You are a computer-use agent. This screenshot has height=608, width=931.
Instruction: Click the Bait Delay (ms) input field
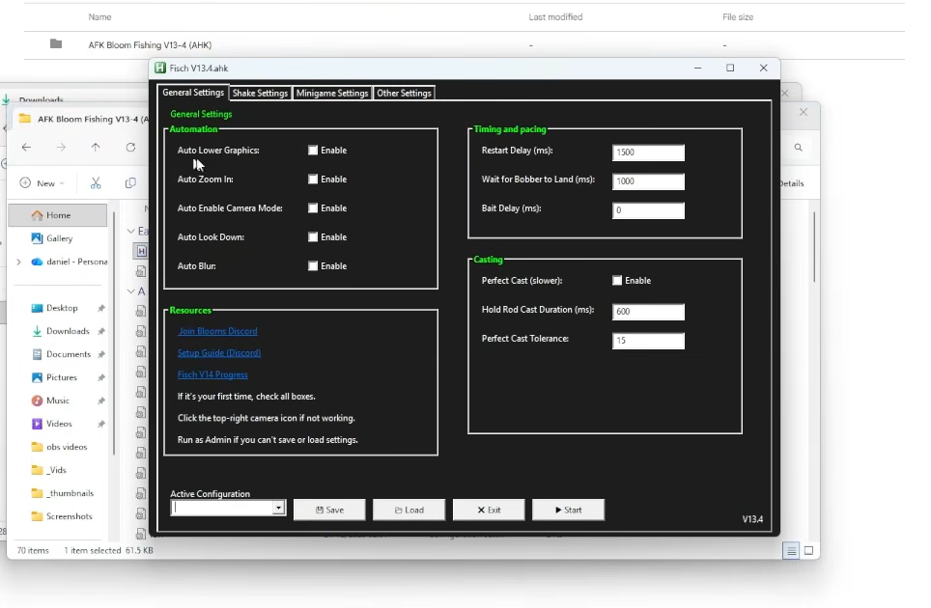point(648,210)
